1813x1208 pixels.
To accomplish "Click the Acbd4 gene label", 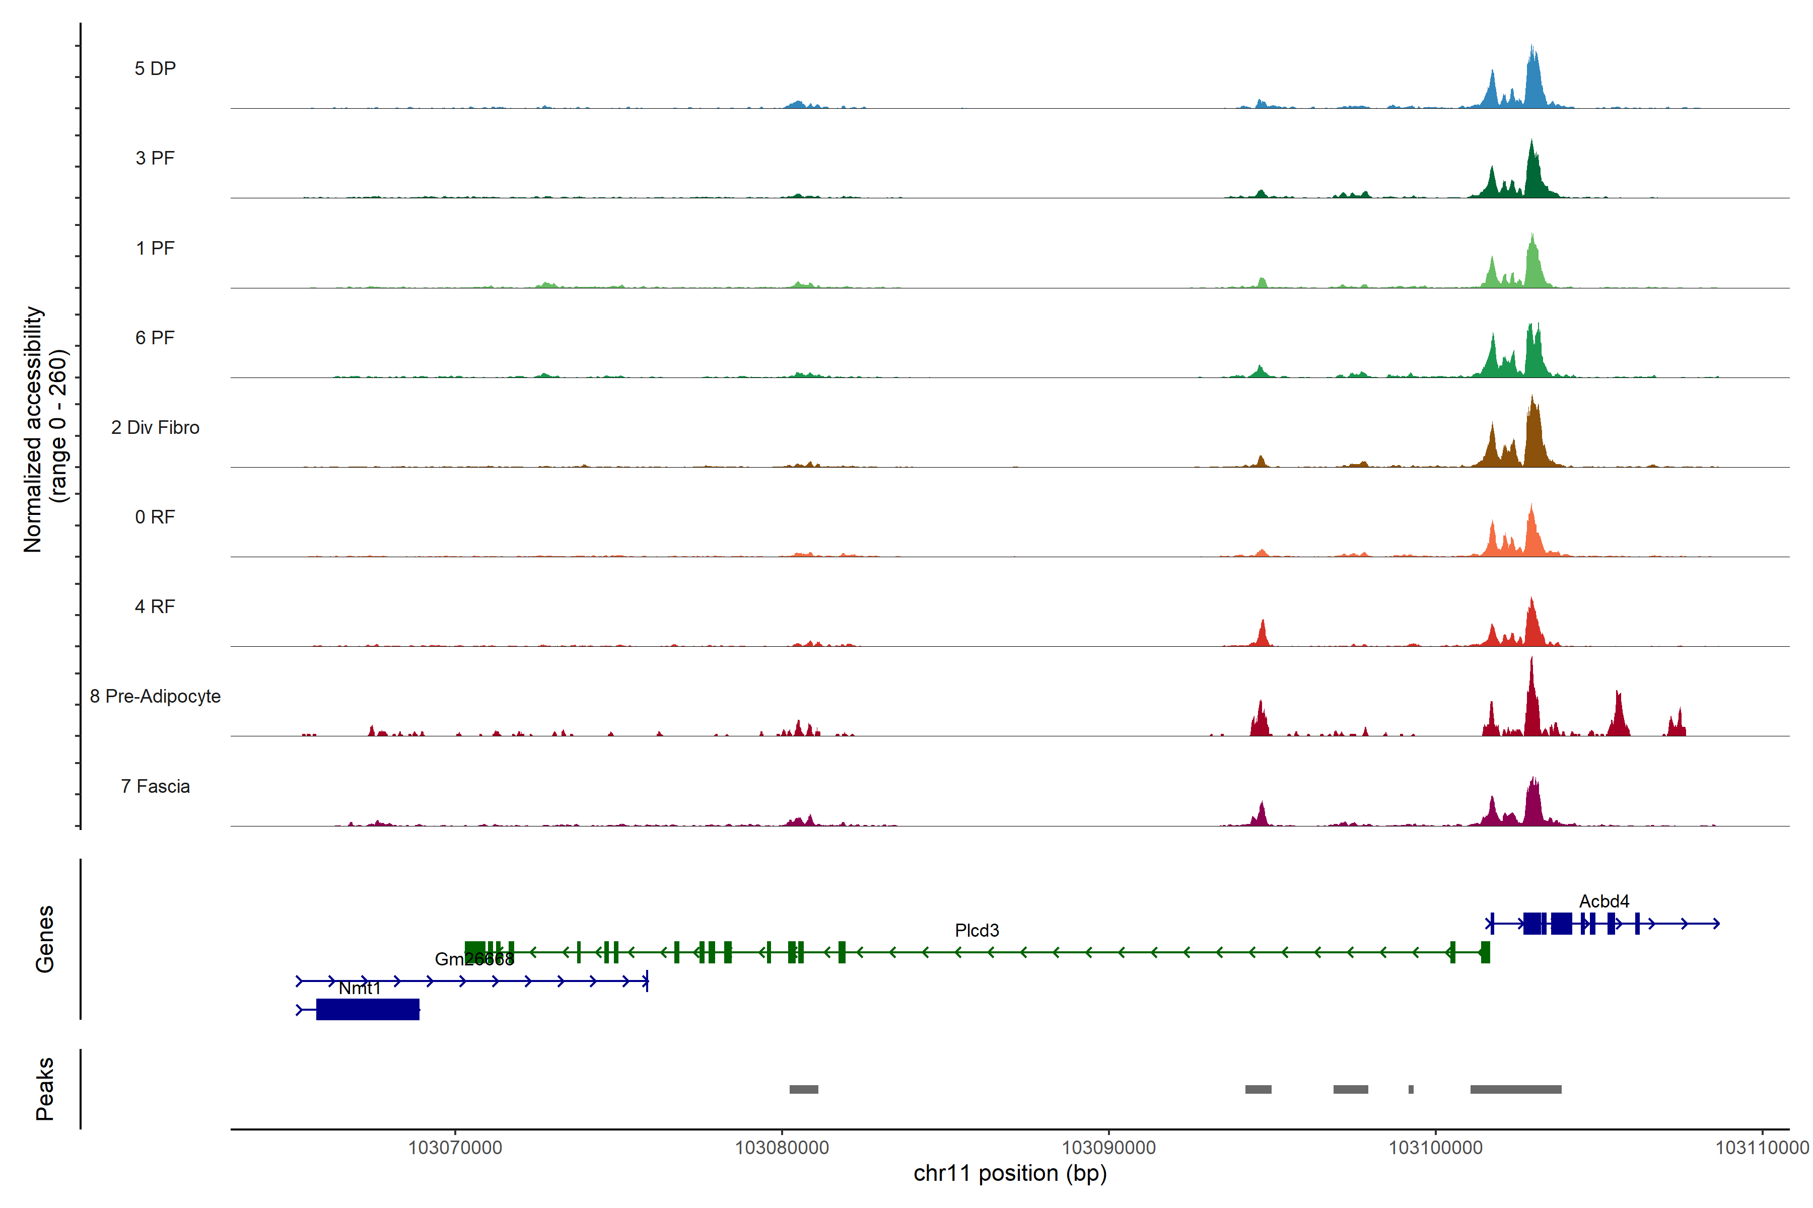I will coord(1604,901).
